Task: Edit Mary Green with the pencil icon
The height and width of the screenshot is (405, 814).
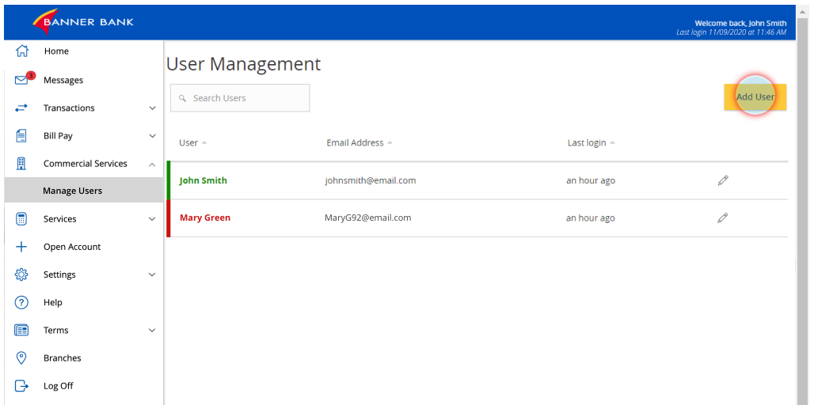Action: tap(723, 218)
